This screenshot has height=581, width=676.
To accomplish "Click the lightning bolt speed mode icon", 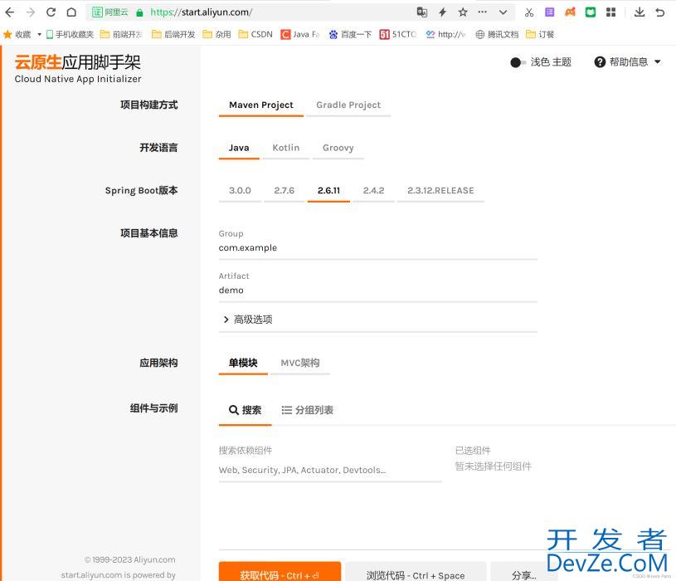I will (x=442, y=12).
